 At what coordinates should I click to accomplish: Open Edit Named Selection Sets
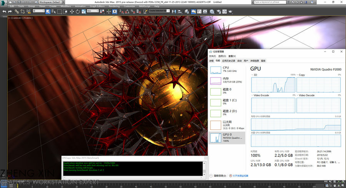point(145,12)
